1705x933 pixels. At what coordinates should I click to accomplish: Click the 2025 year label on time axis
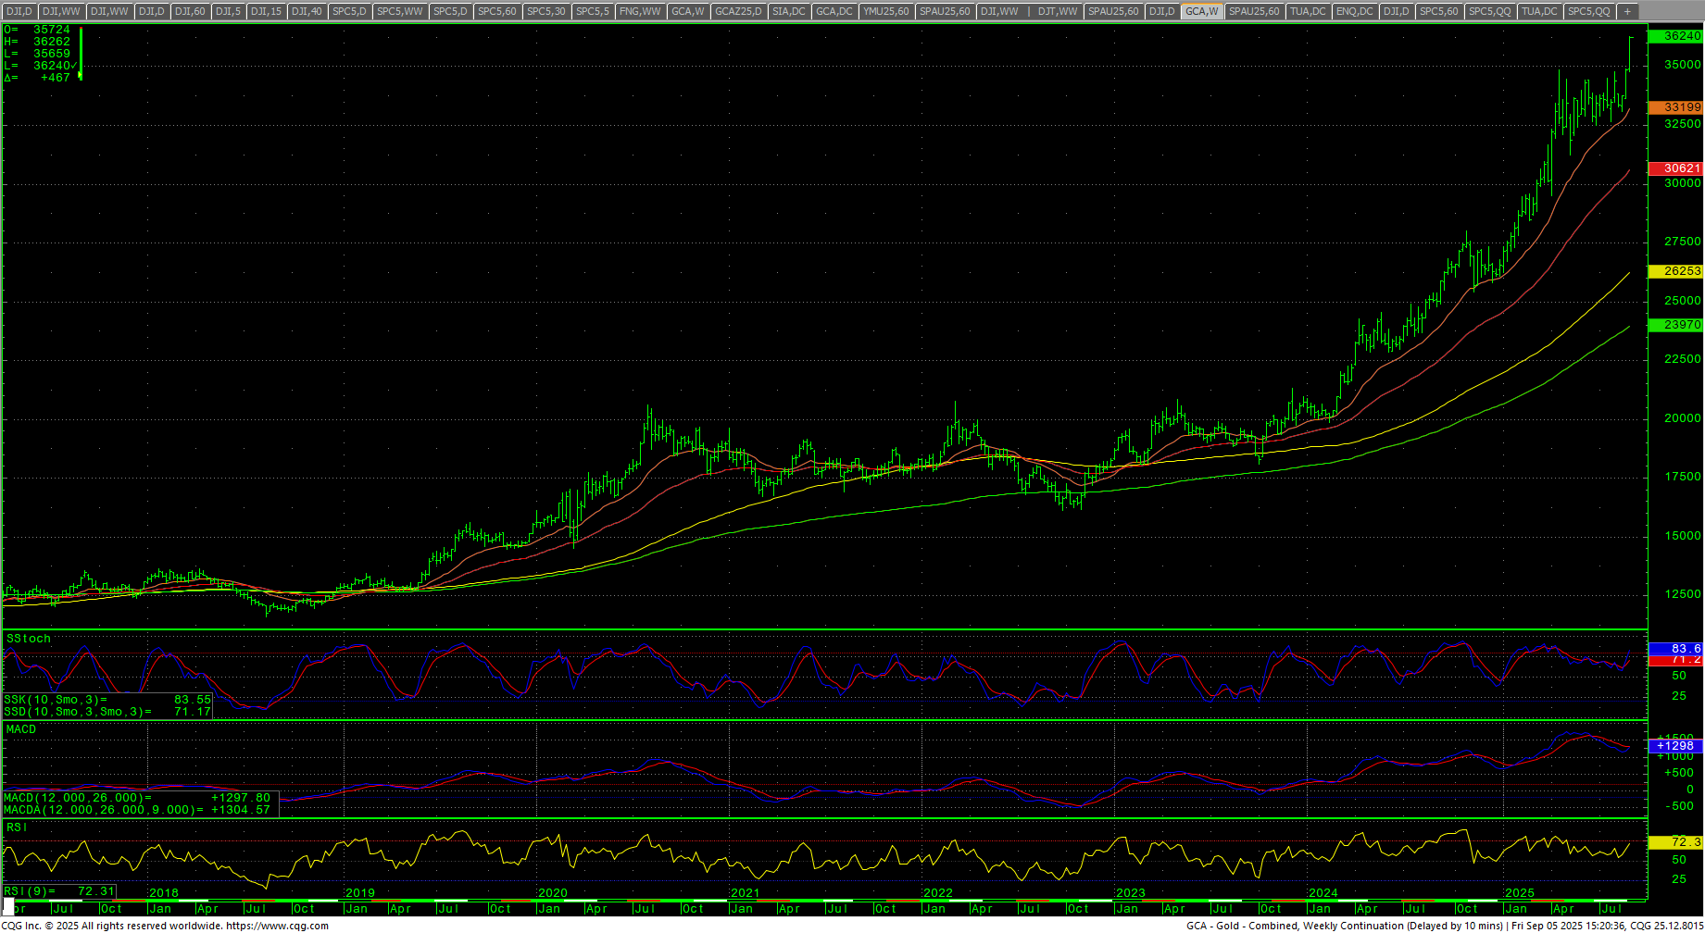[1520, 893]
